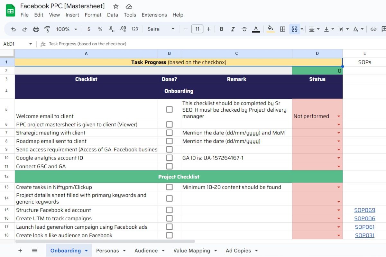Follow the SOP031 hyperlink
Image resolution: width=386 pixels, height=257 pixels.
[x=364, y=235]
